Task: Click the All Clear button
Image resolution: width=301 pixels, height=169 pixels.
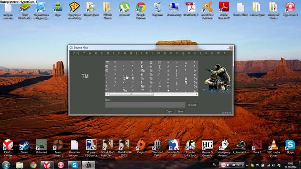Action: 192,105
